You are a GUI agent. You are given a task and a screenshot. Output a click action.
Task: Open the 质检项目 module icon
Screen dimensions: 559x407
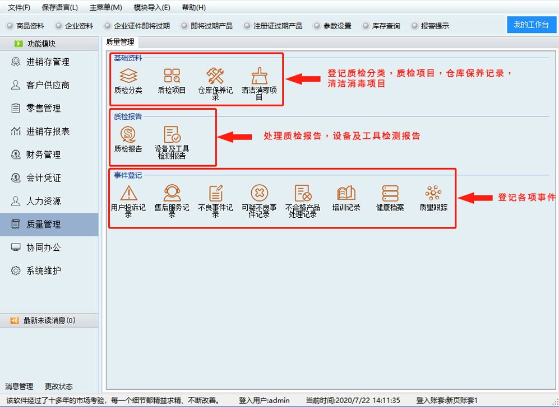point(172,76)
